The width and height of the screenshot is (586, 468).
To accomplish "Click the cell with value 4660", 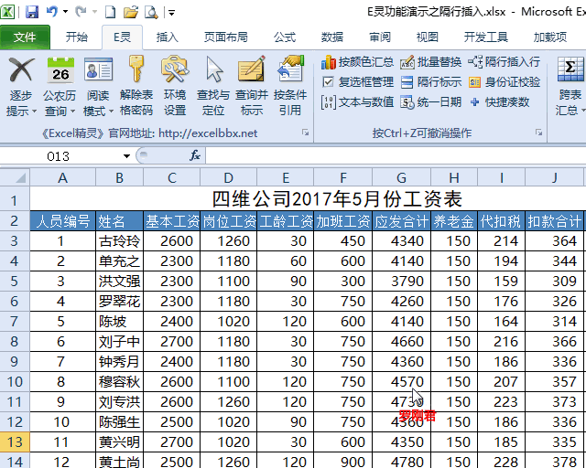I will [x=401, y=342].
